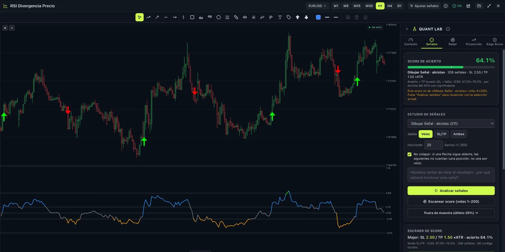Select the up arrow signal tool
Screen dimensions: 505x252
tap(298, 17)
